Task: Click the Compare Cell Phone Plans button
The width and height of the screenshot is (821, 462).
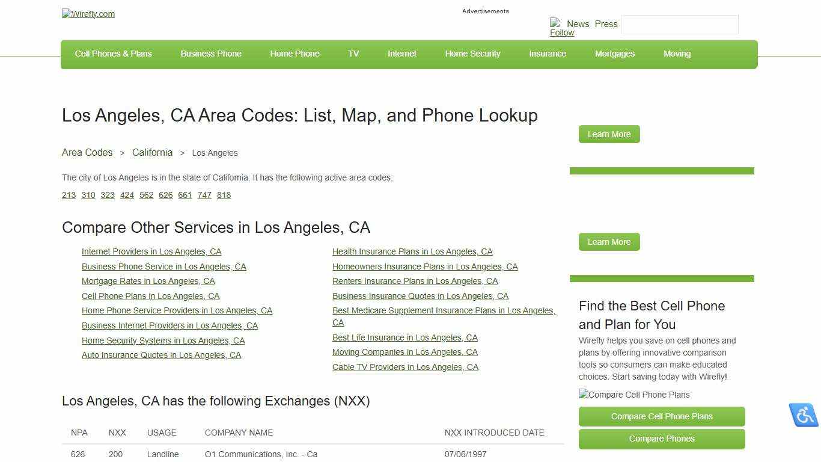Action: pyautogui.click(x=661, y=416)
